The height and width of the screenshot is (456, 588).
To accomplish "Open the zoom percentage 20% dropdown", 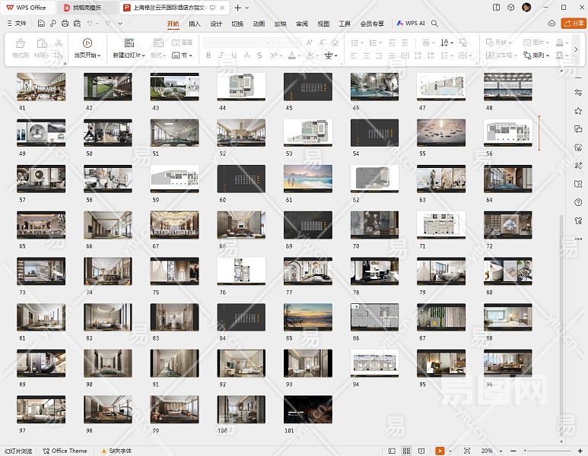I will (x=491, y=451).
